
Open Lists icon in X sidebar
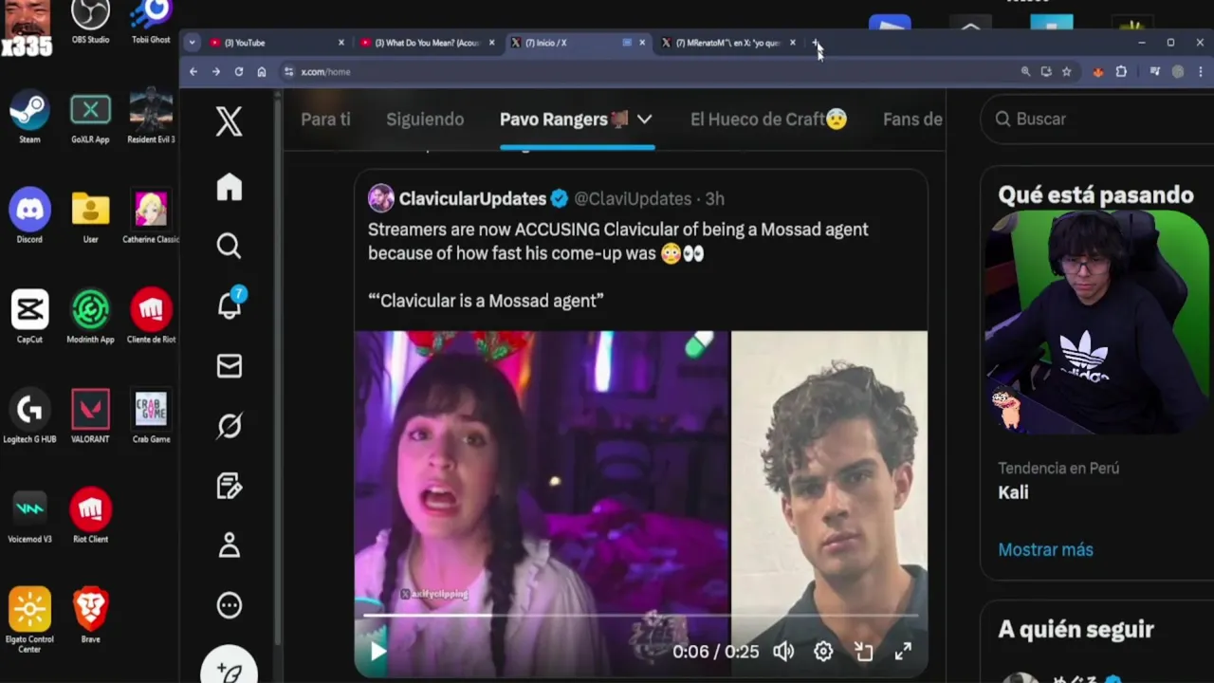229,486
